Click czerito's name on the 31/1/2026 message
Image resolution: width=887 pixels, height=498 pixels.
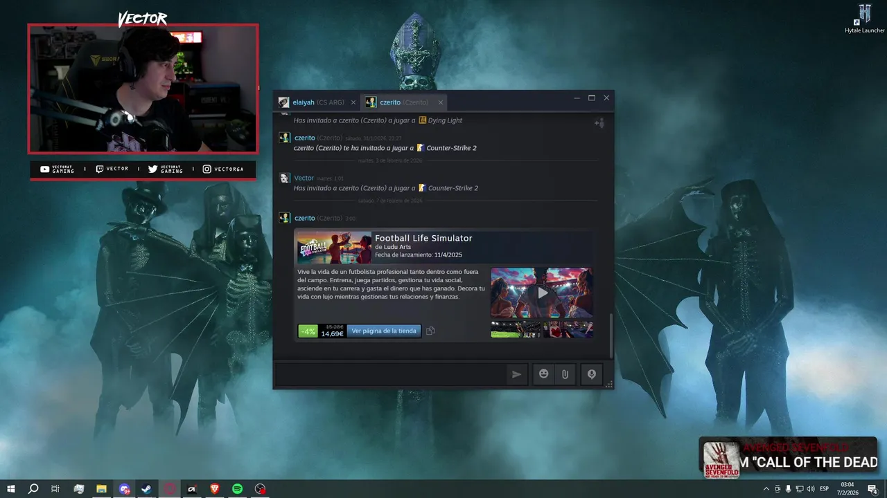coord(305,138)
